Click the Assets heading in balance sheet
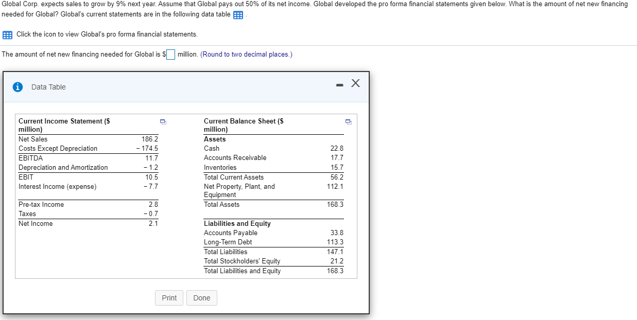Viewport: 637px width, 320px height. click(215, 139)
